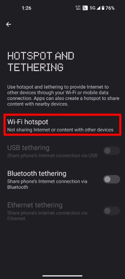Enable the Bluetooth tethering switch
Screen dimensions: 125x279
tap(111, 179)
